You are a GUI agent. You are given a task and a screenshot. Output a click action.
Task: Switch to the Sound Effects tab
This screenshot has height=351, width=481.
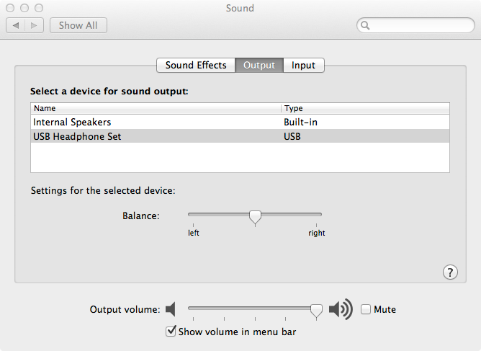(x=196, y=65)
